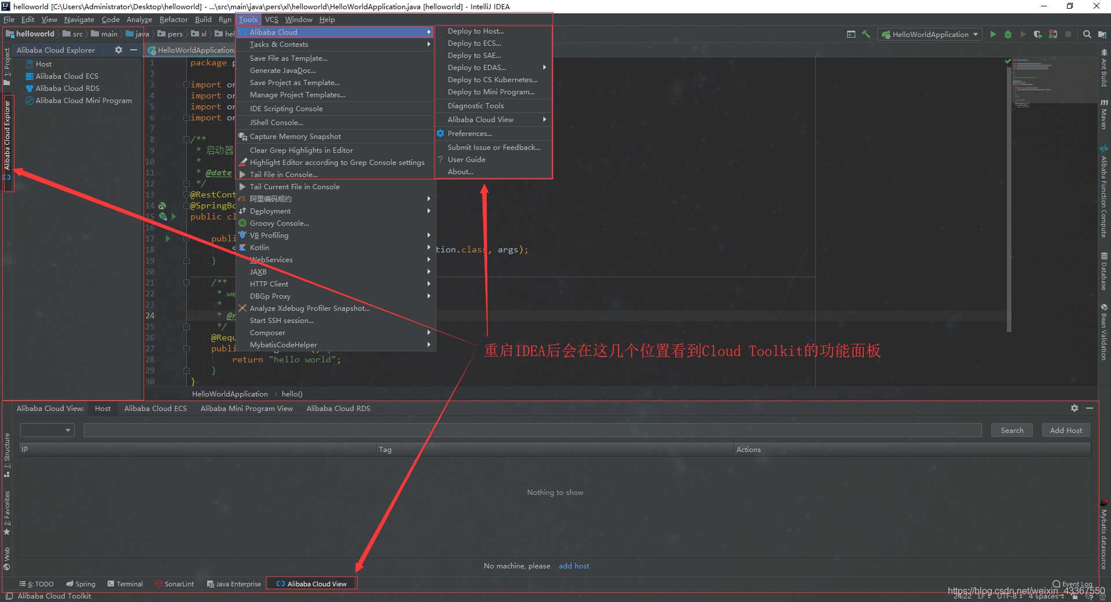Viewport: 1111px width, 602px height.
Task: Open the Project Structure folder icon
Action: 1102,35
